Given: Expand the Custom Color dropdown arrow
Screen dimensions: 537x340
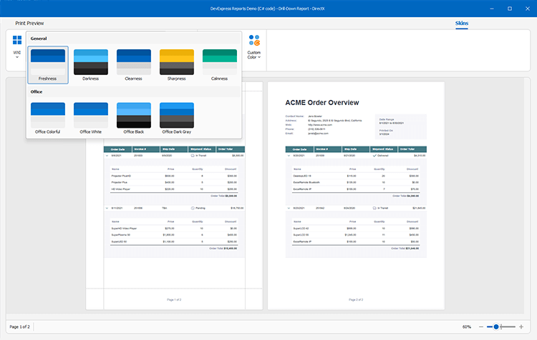Looking at the screenshot, I should 259,57.
